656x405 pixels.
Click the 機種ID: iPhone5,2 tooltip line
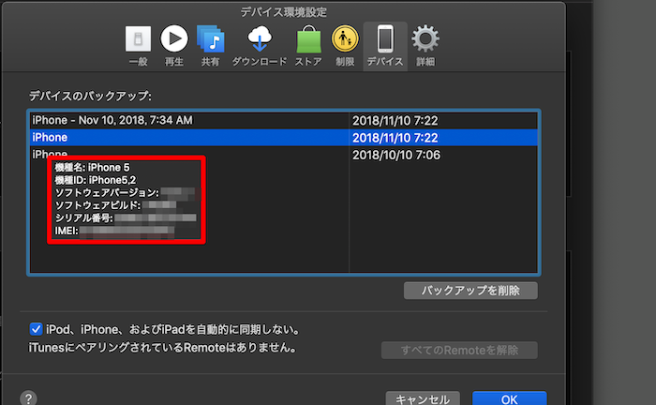(96, 180)
